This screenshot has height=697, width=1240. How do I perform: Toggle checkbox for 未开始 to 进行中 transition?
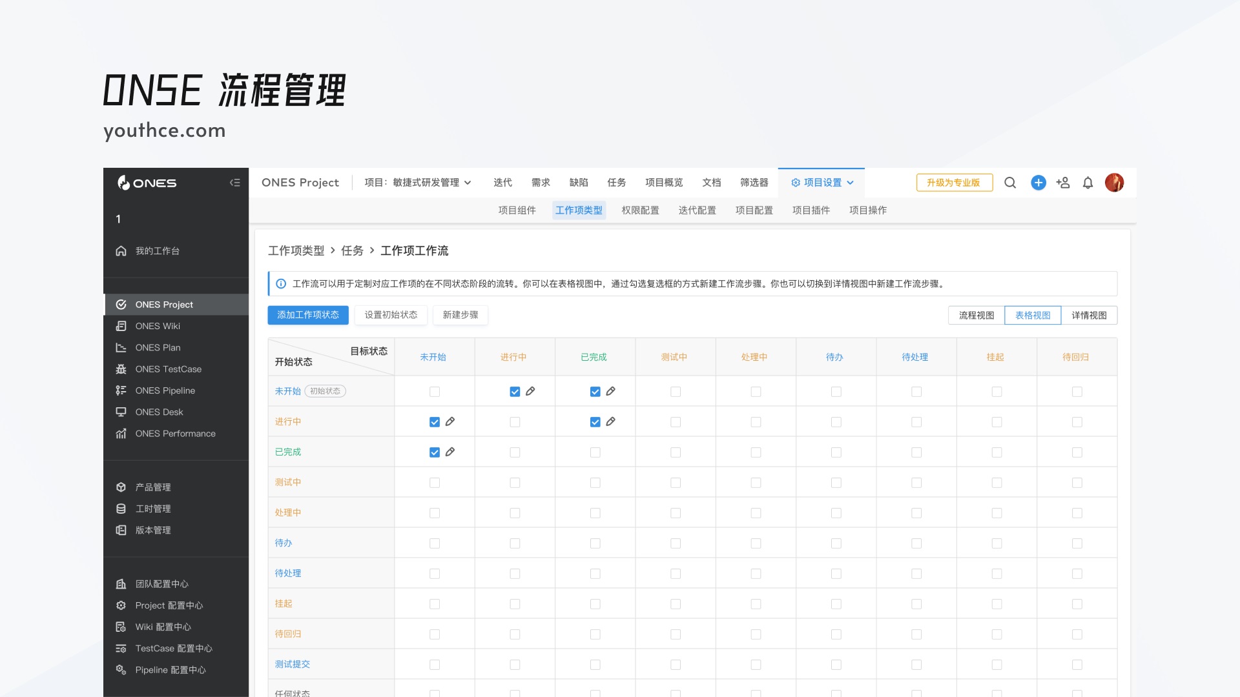(513, 390)
